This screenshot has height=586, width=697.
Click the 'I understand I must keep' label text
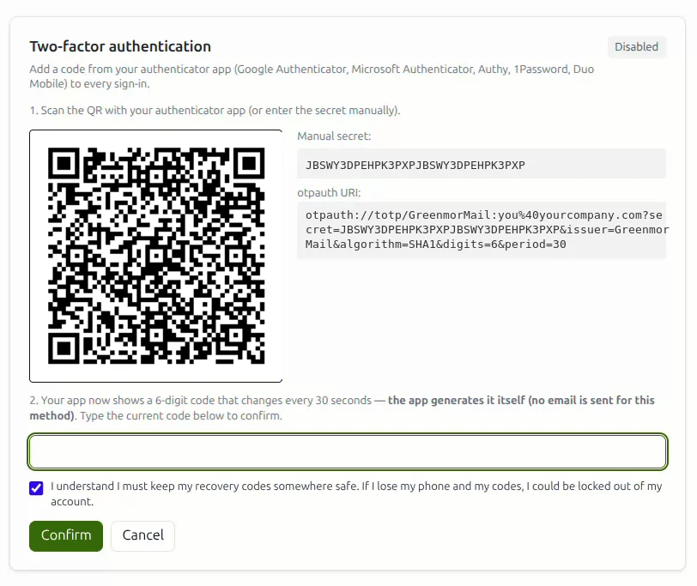(x=356, y=493)
